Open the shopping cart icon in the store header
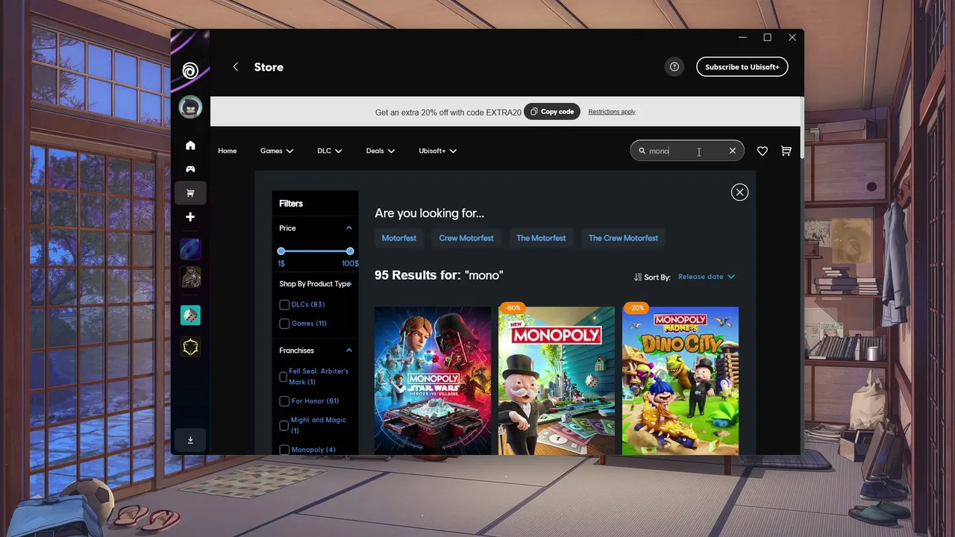Screen dimensions: 955x537 786,151
